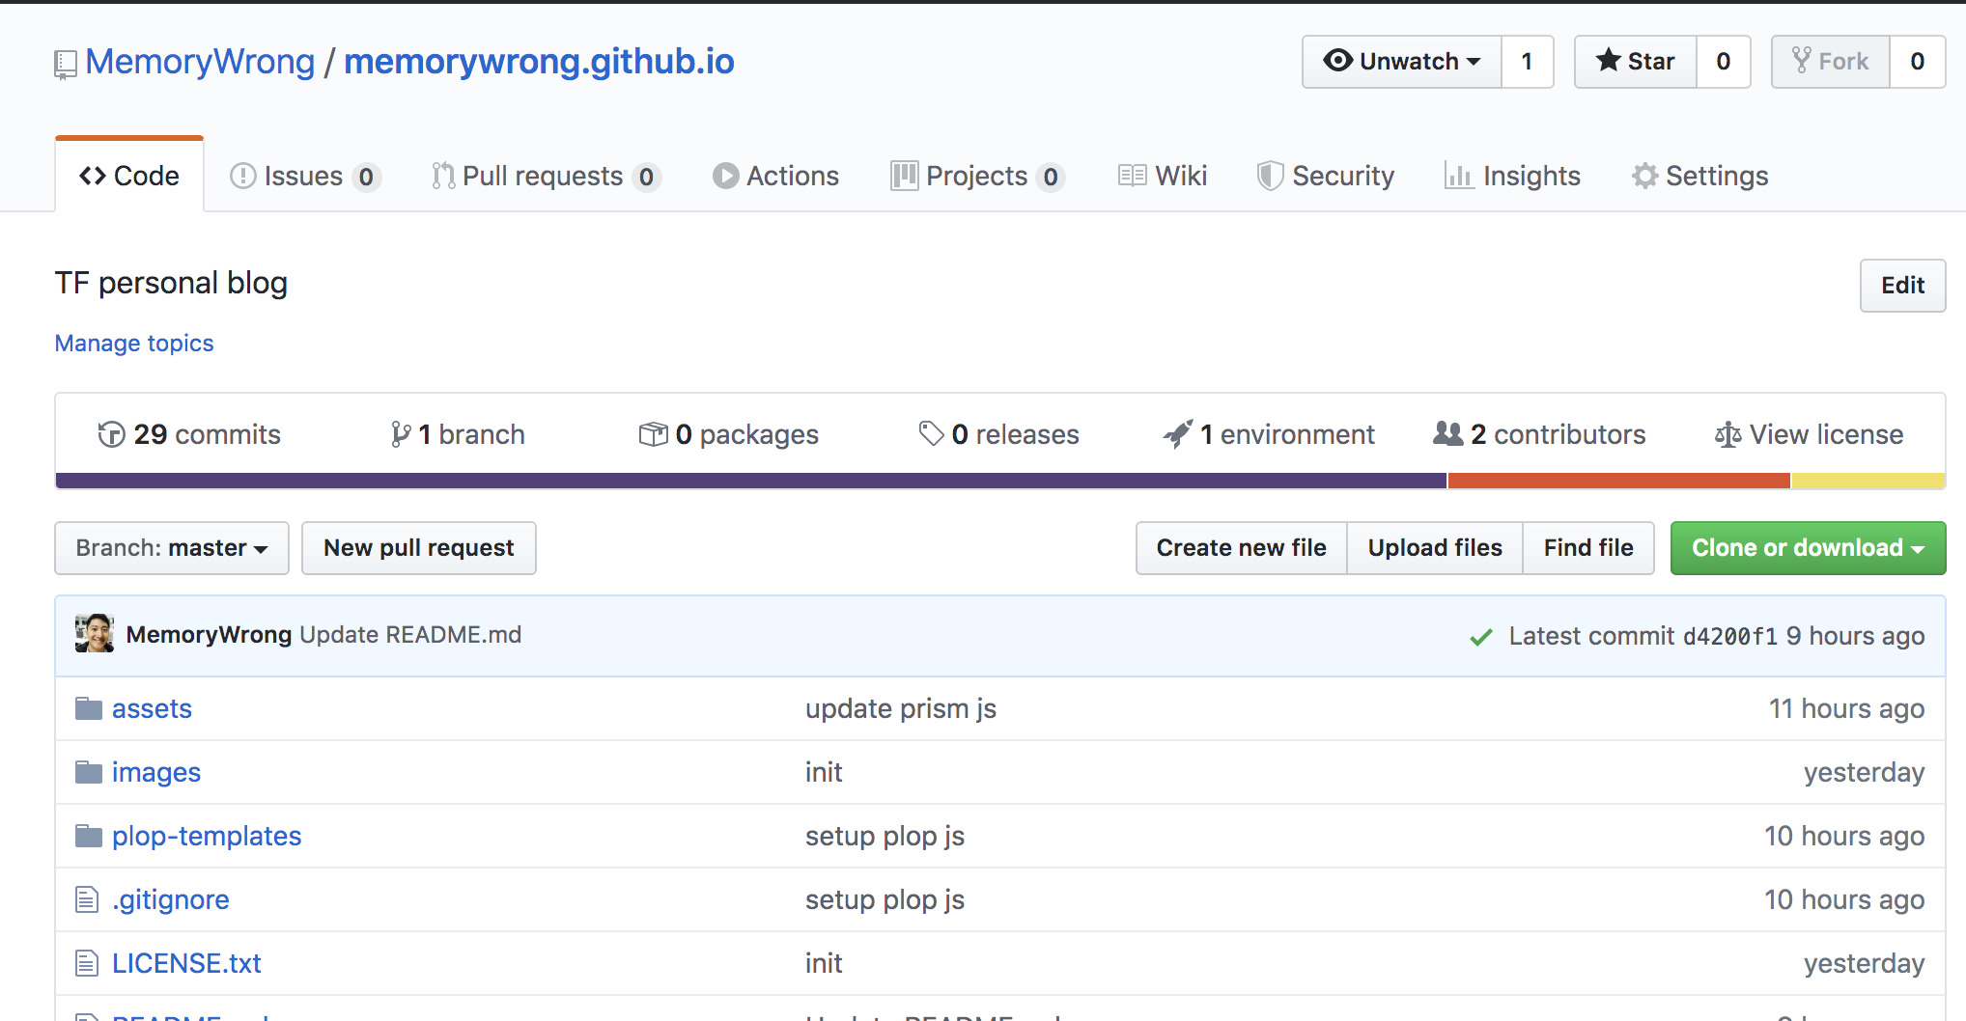Open the 0 releases link
Viewport: 1966px width, 1021px height.
coord(998,434)
